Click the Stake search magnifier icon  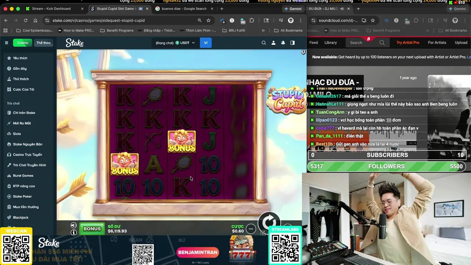pyautogui.click(x=263, y=43)
